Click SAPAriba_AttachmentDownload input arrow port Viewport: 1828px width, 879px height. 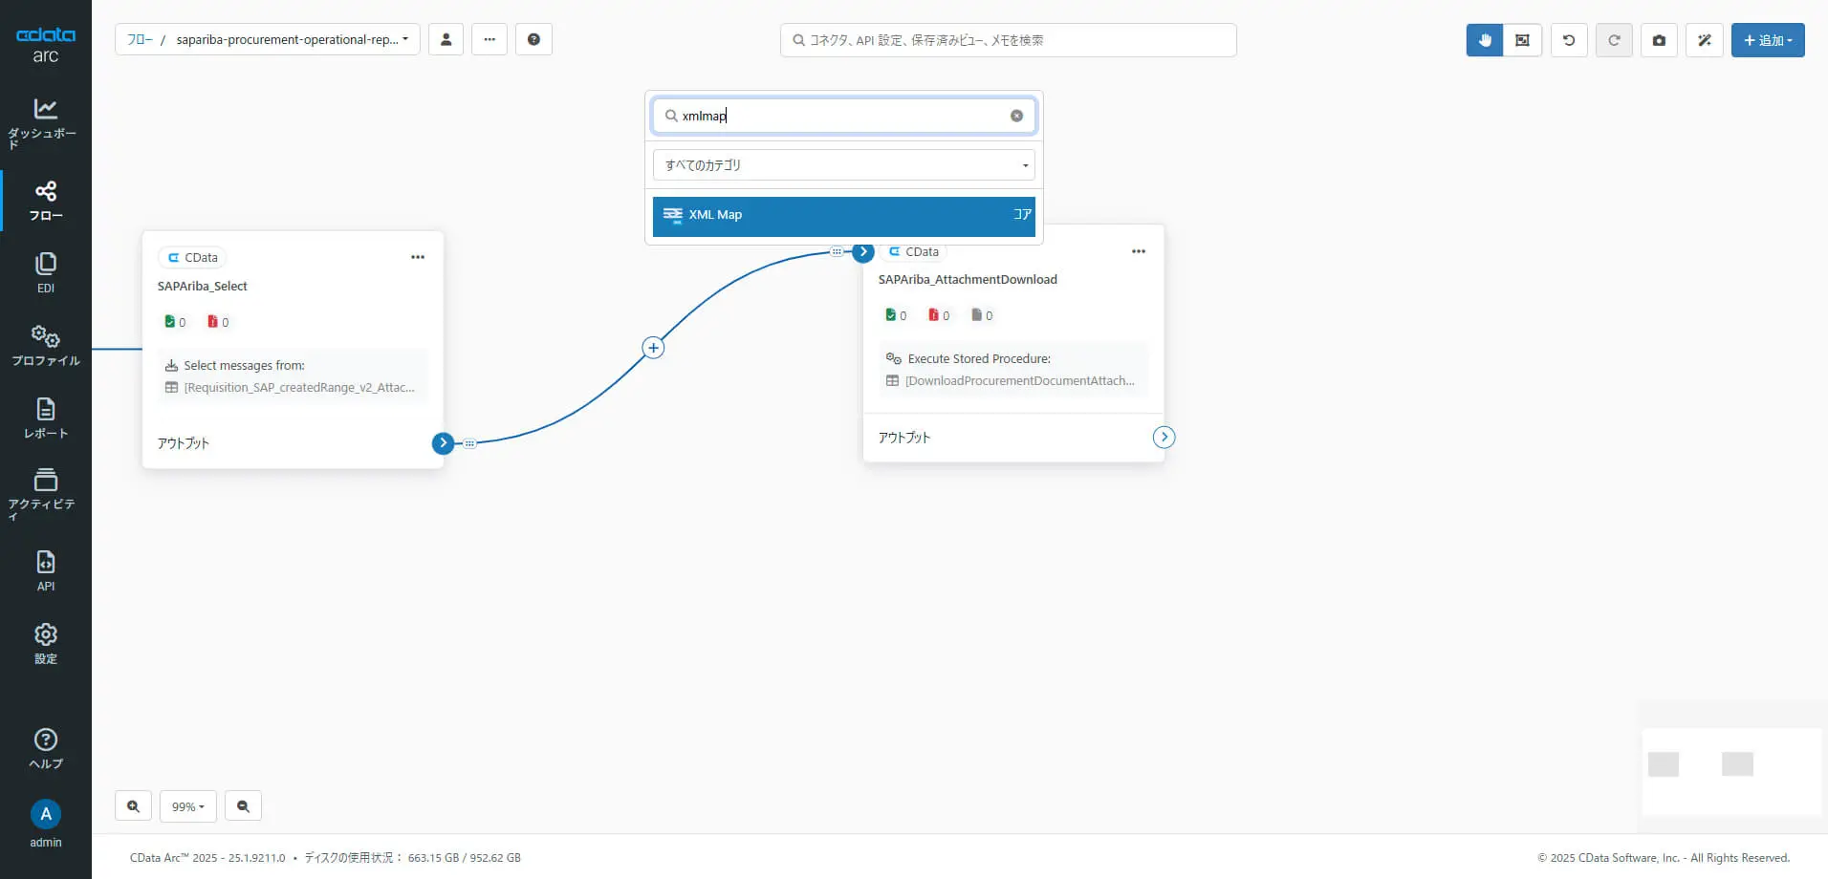click(863, 252)
